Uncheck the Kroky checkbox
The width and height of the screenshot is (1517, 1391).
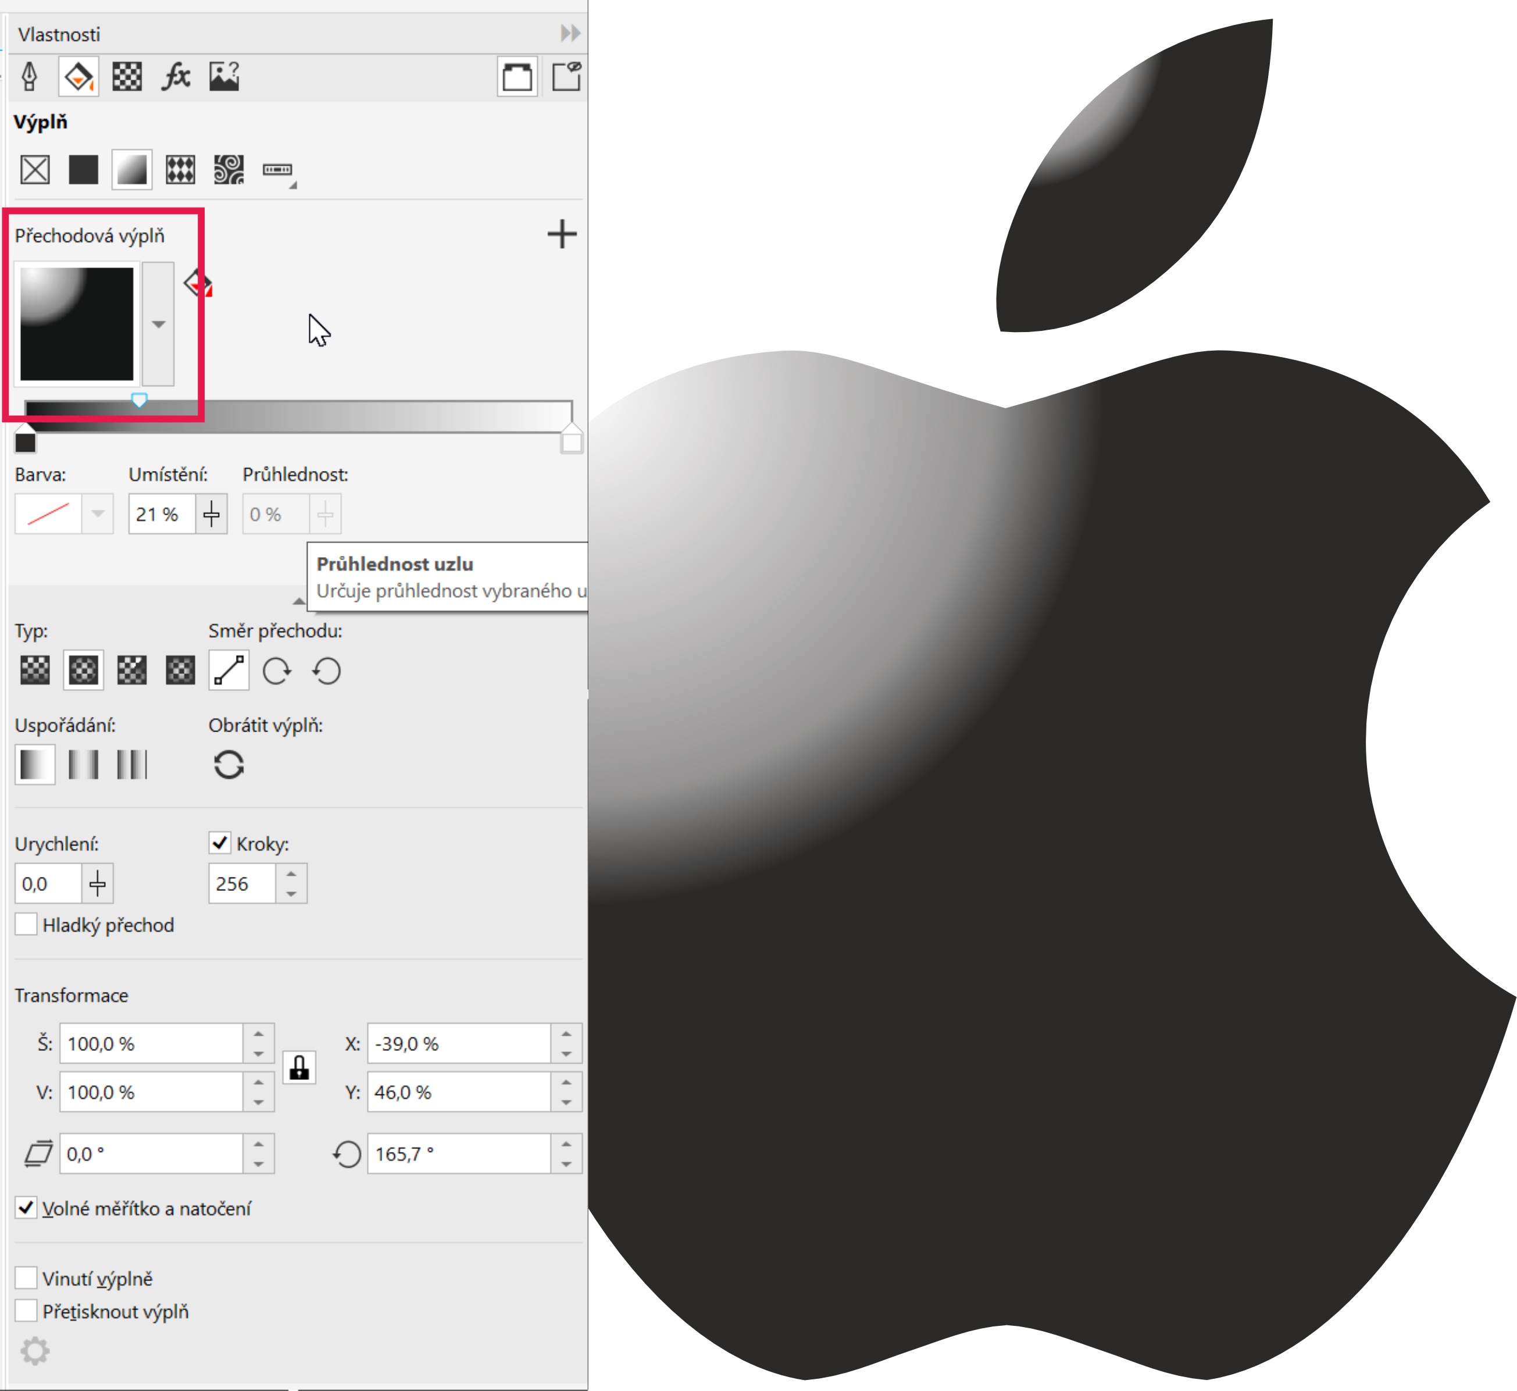click(x=220, y=843)
